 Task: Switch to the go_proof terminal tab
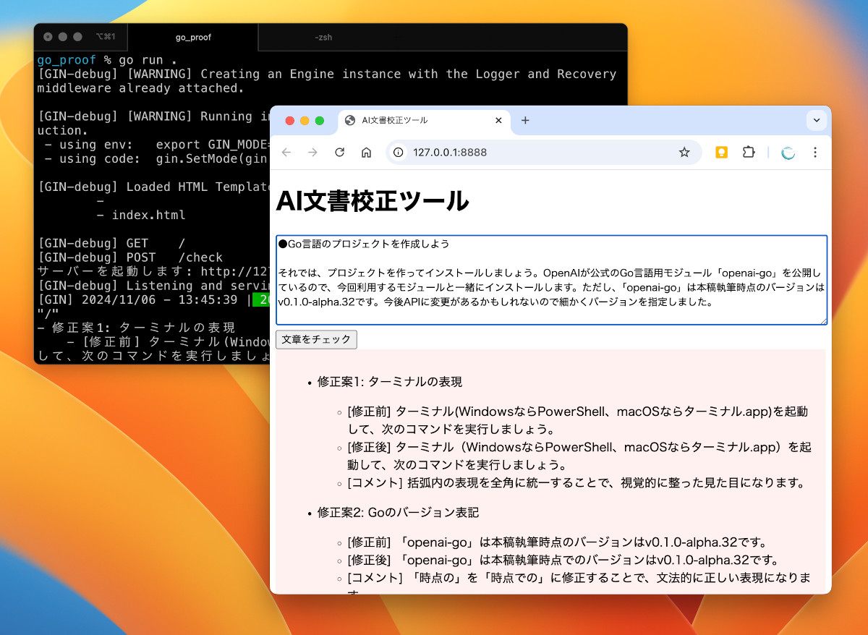193,37
